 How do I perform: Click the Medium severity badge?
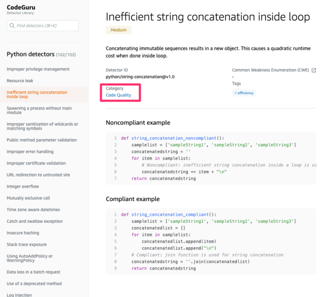119,30
